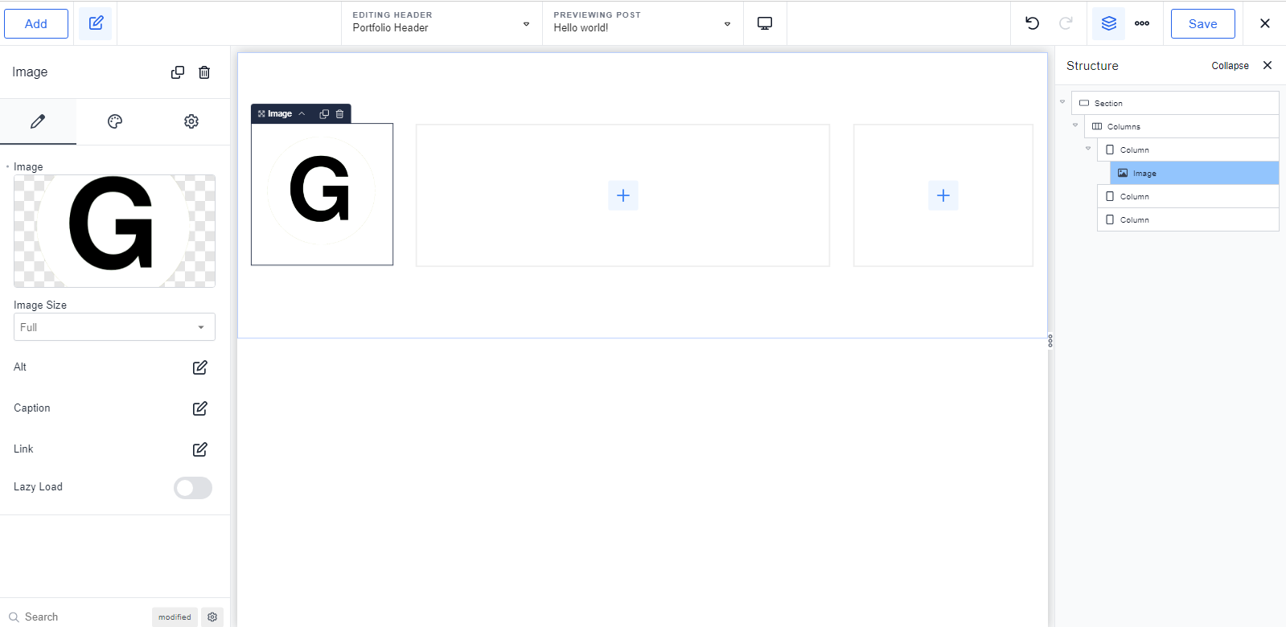Open the edit pencil icon beside Add
1286x627 pixels.
(96, 23)
